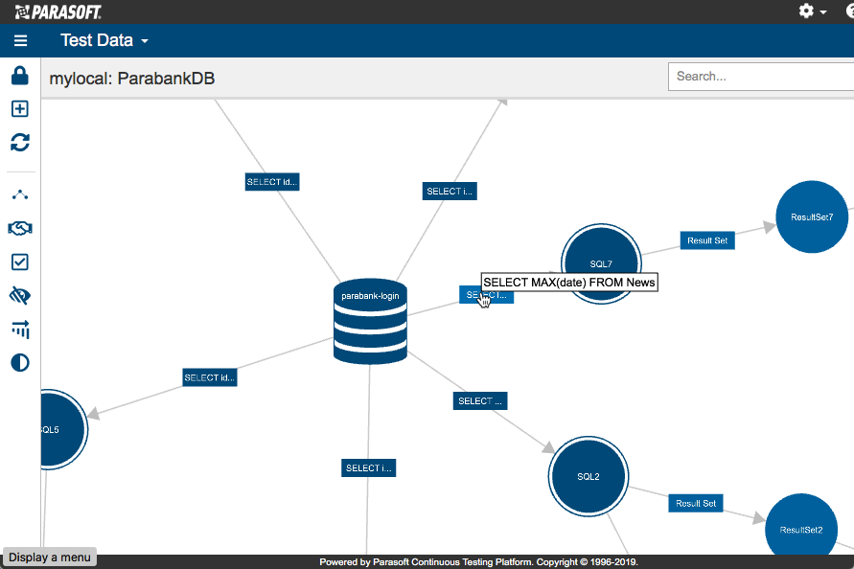Open the hamburger navigation menu

point(21,41)
